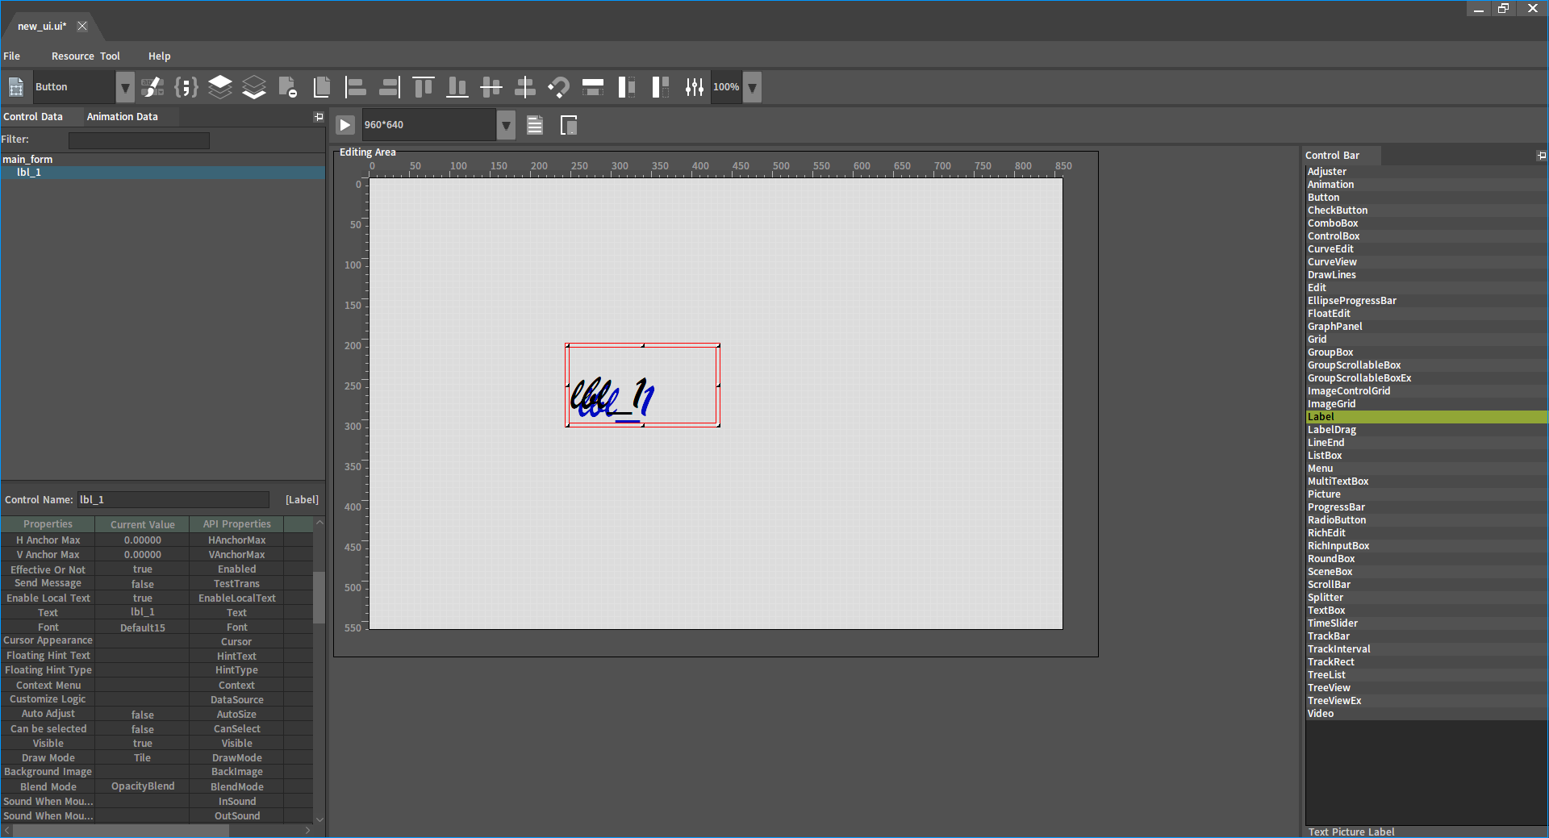Edit the Font Default15 value

tap(142, 627)
